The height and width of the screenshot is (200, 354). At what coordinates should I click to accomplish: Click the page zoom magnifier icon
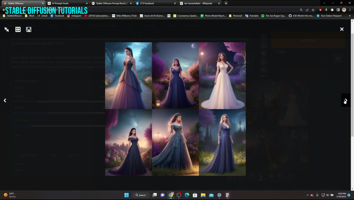point(301,10)
